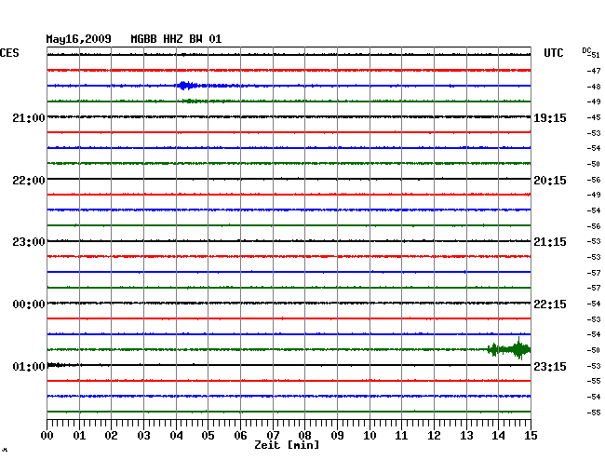Click the small green wiggle under the blue burst

click(192, 101)
